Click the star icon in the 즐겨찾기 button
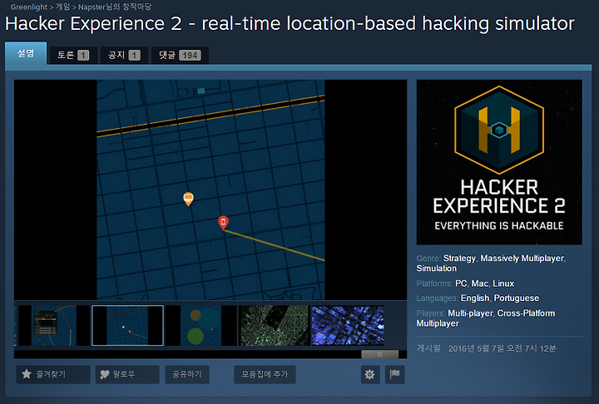Viewport: 599px width, 404px height. pos(27,374)
